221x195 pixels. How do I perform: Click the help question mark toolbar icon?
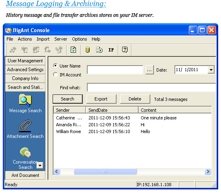tap(125, 49)
